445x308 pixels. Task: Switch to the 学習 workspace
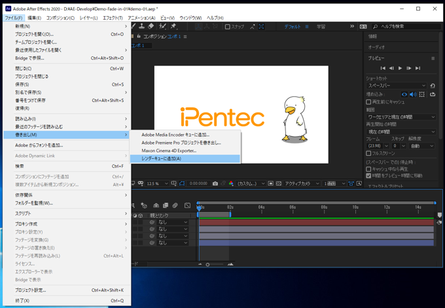tap(321, 26)
